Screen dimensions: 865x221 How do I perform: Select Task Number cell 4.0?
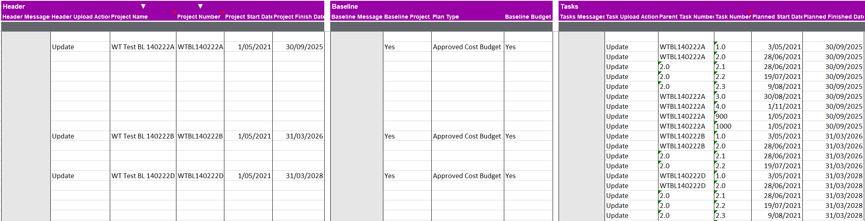tap(733, 106)
